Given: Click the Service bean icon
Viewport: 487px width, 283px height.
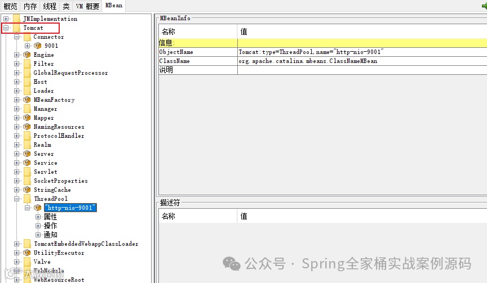Looking at the screenshot, I should point(27,163).
